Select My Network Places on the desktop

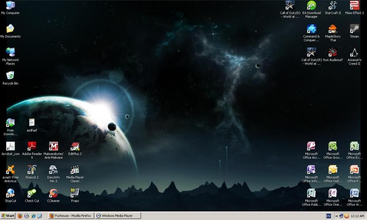pyautogui.click(x=10, y=52)
